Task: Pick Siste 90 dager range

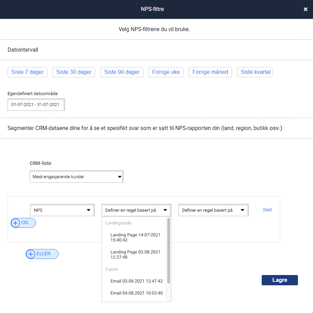Action: (121, 72)
